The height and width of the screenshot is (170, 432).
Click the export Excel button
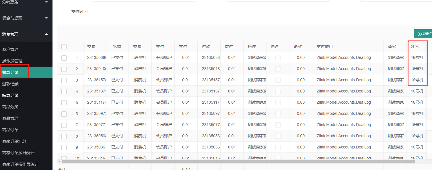coord(423,34)
